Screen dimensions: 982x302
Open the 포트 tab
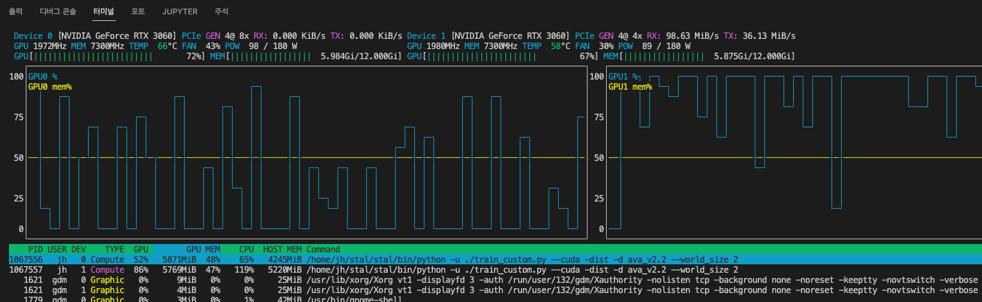coord(138,11)
